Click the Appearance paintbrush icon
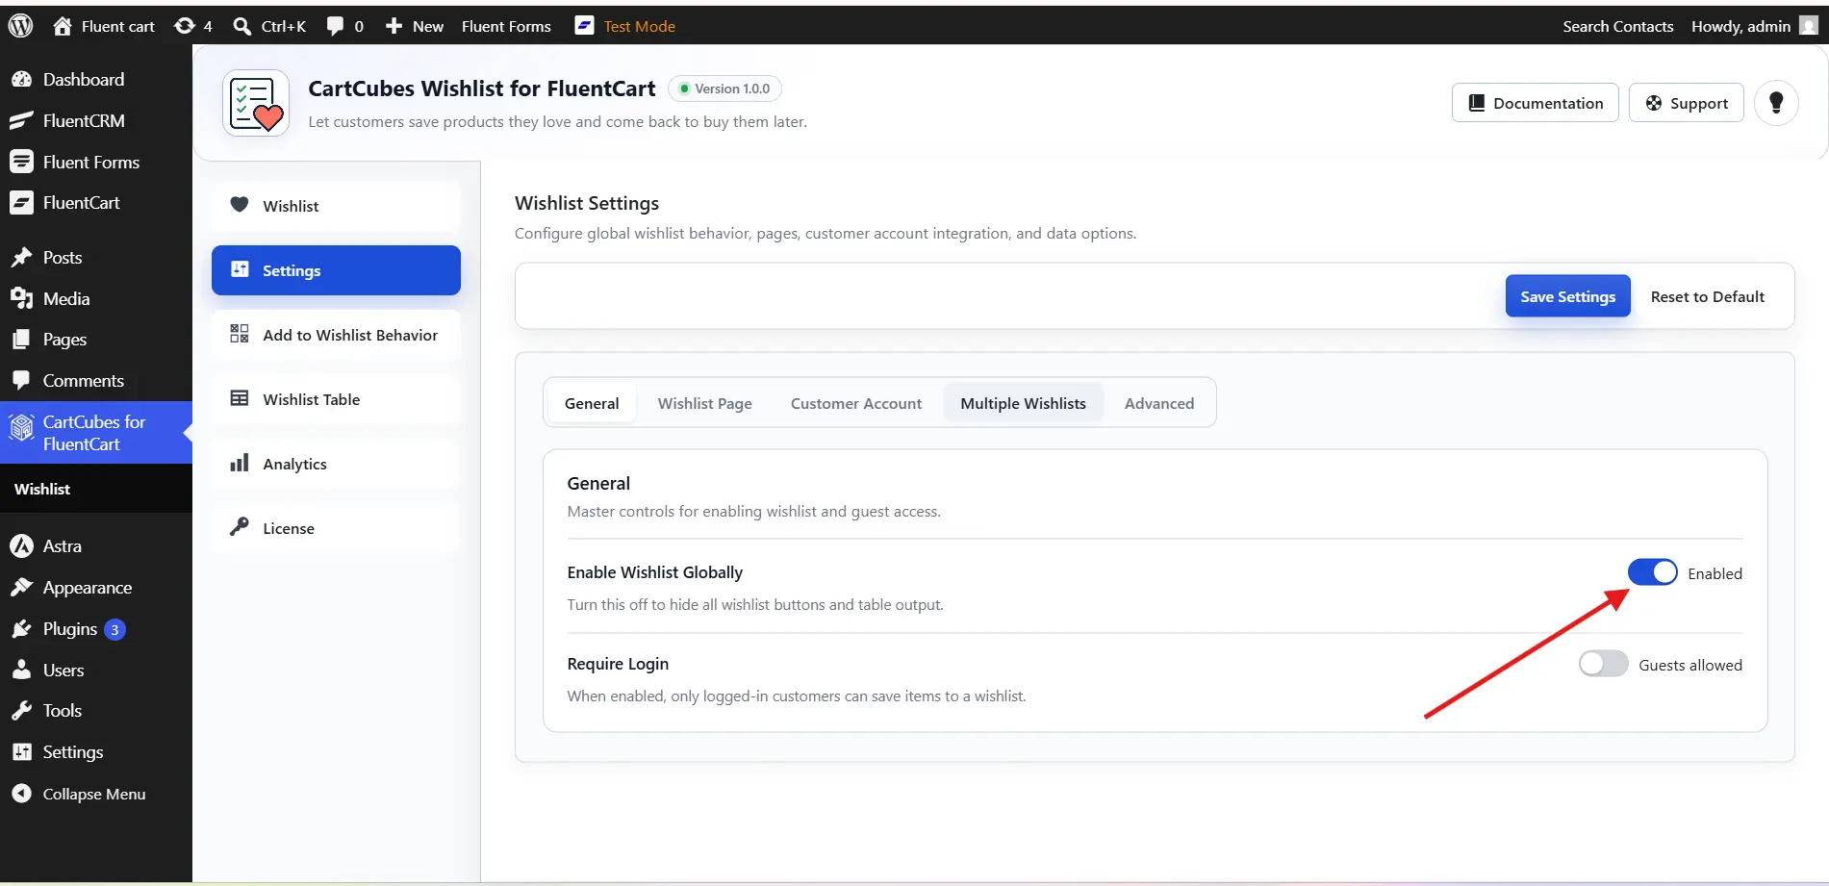1829x886 pixels. tap(21, 587)
